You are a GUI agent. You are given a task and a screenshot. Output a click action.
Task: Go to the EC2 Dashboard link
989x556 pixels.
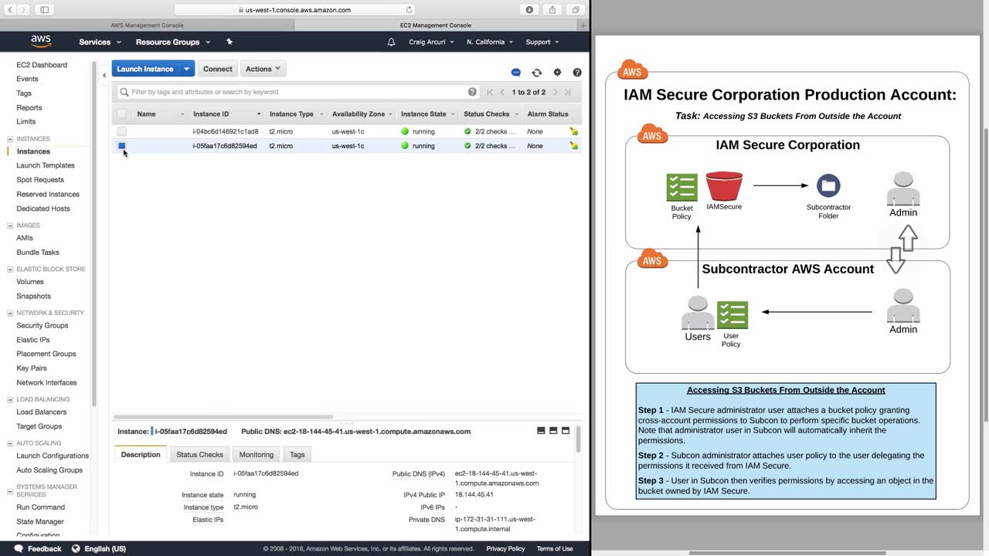[x=42, y=65]
